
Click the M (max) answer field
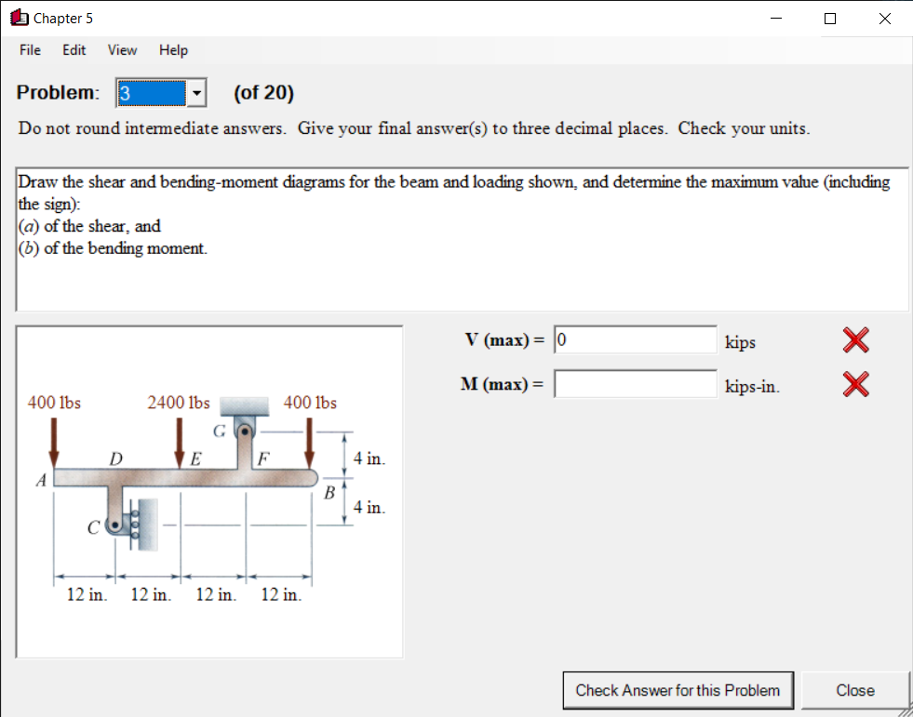pos(635,383)
